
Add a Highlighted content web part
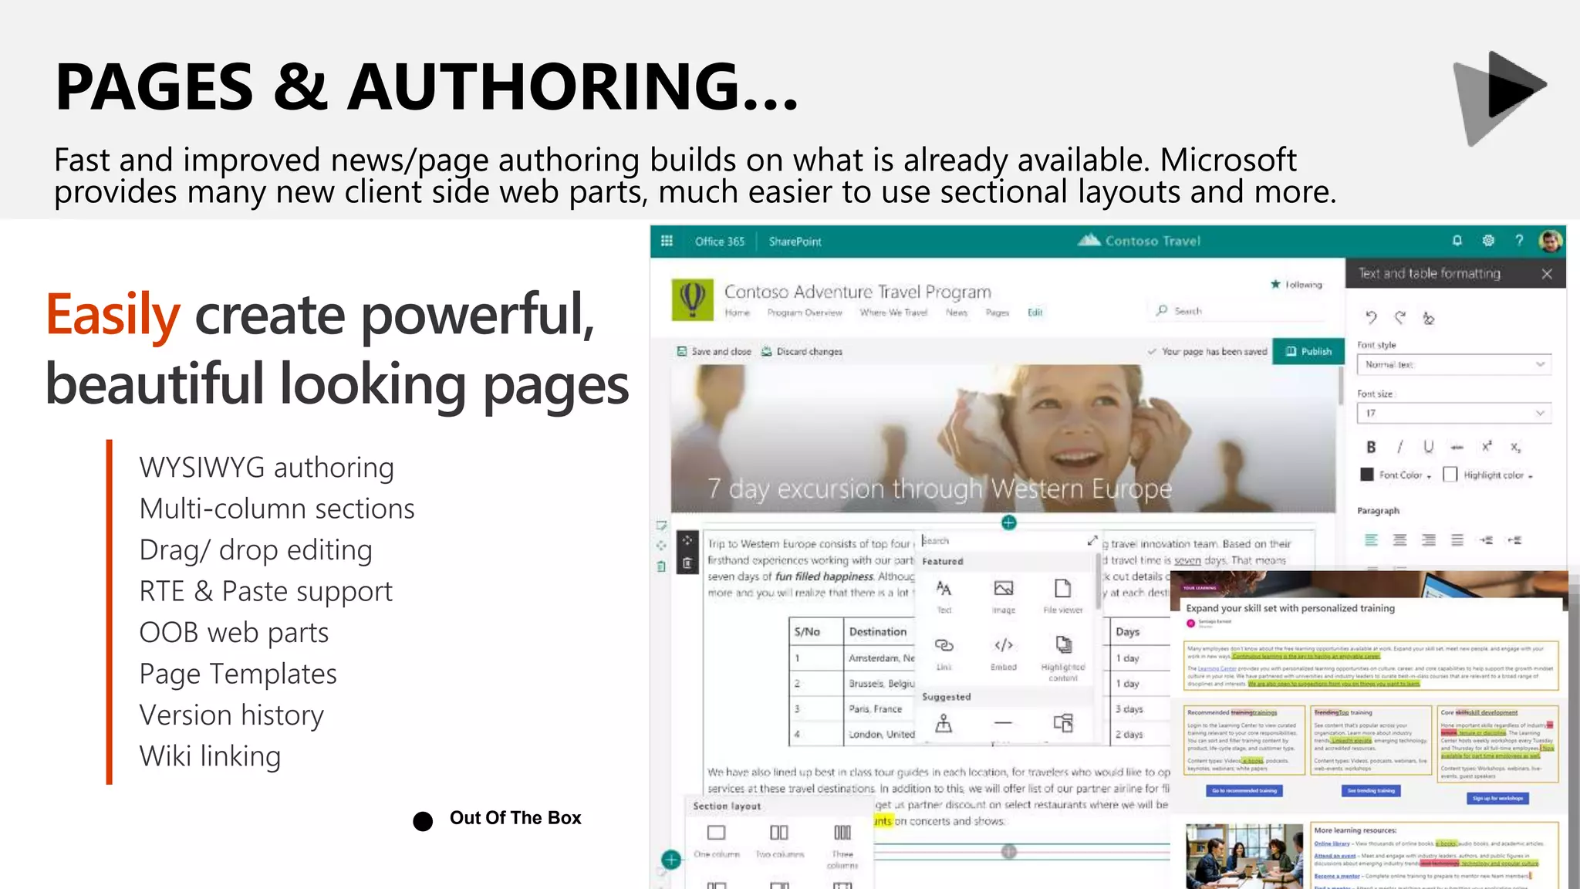tap(1062, 657)
